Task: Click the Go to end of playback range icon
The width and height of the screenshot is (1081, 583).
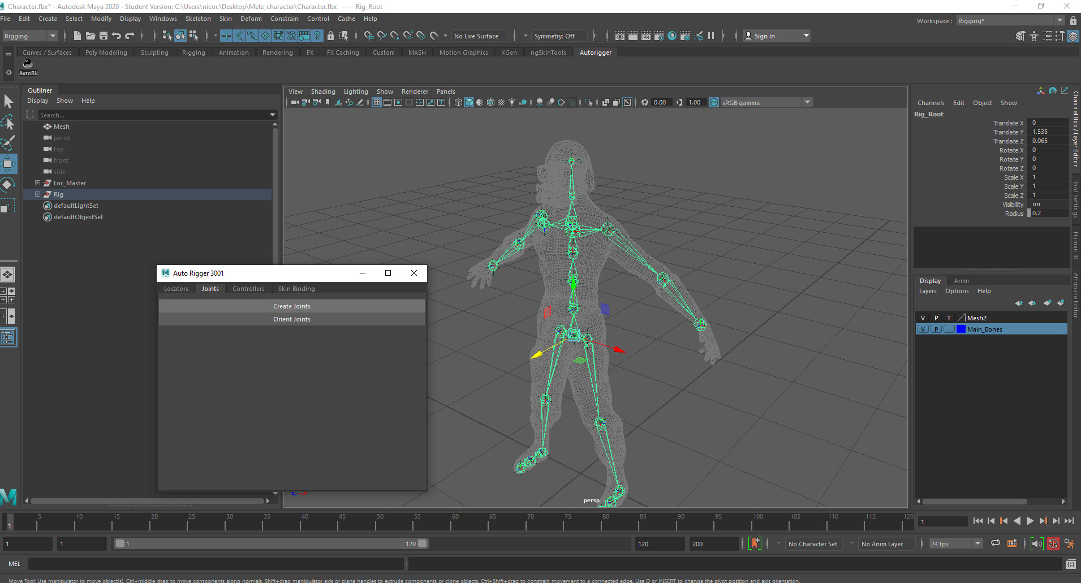Action: click(1069, 521)
